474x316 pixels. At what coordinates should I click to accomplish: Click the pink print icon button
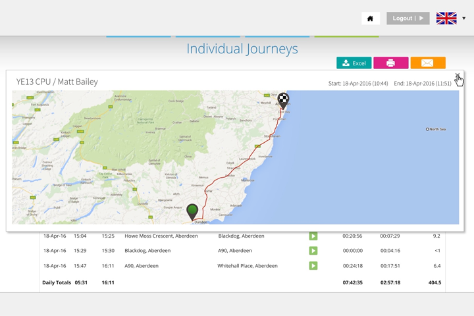(x=390, y=63)
